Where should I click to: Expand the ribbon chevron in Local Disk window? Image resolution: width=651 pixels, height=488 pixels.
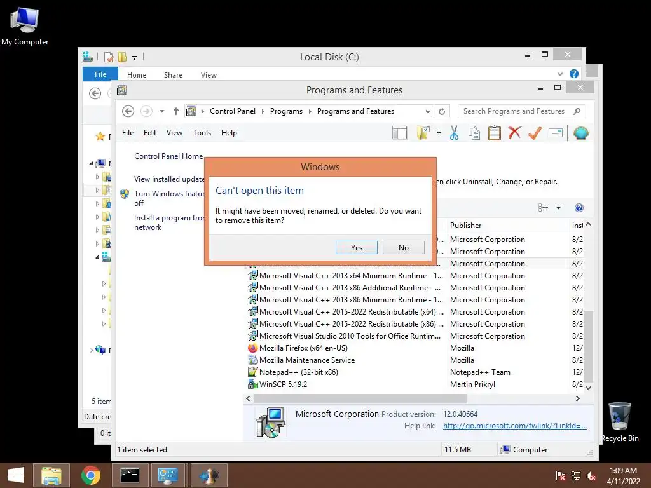(560, 74)
